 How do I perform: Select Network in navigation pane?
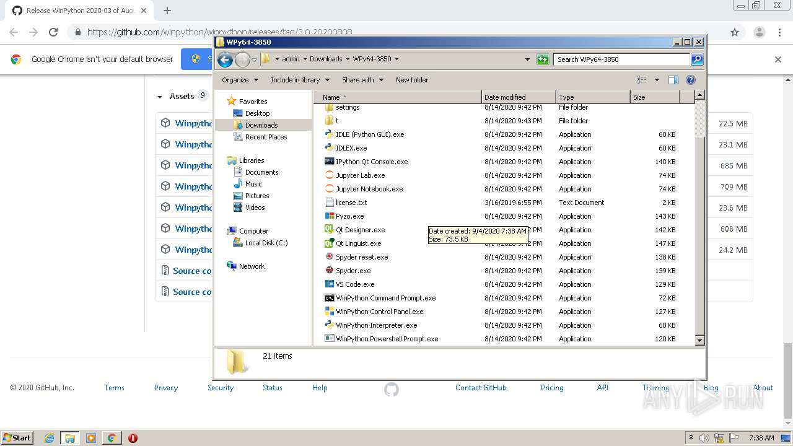coord(252,266)
